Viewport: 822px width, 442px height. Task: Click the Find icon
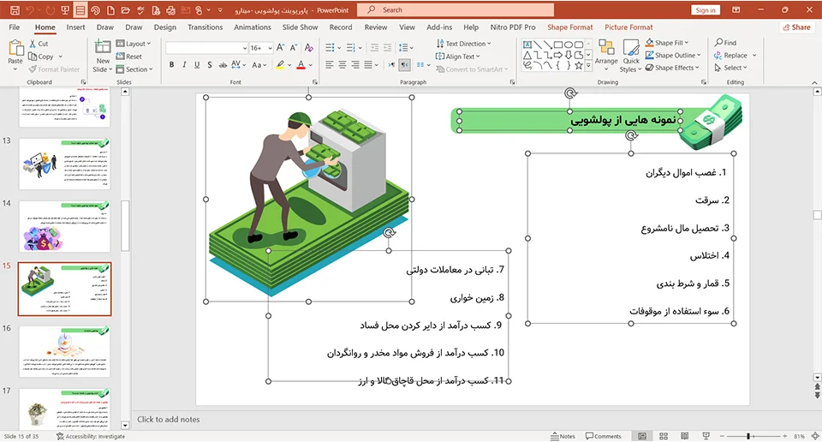tap(725, 43)
